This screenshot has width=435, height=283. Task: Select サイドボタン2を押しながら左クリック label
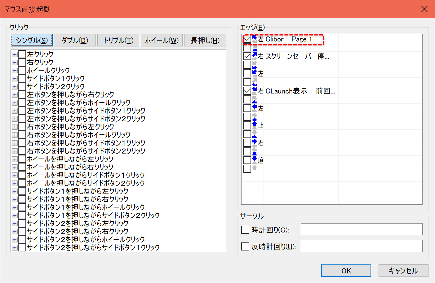(x=78, y=223)
